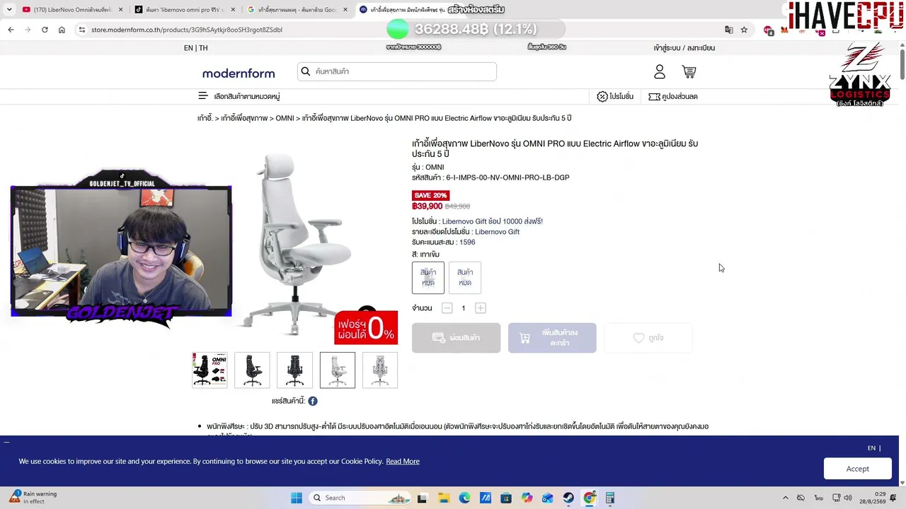Open the discount coupons menu item
Image resolution: width=906 pixels, height=509 pixels.
coord(673,96)
